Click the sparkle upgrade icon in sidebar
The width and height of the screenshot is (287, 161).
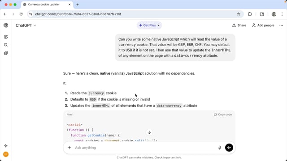(x=6, y=146)
